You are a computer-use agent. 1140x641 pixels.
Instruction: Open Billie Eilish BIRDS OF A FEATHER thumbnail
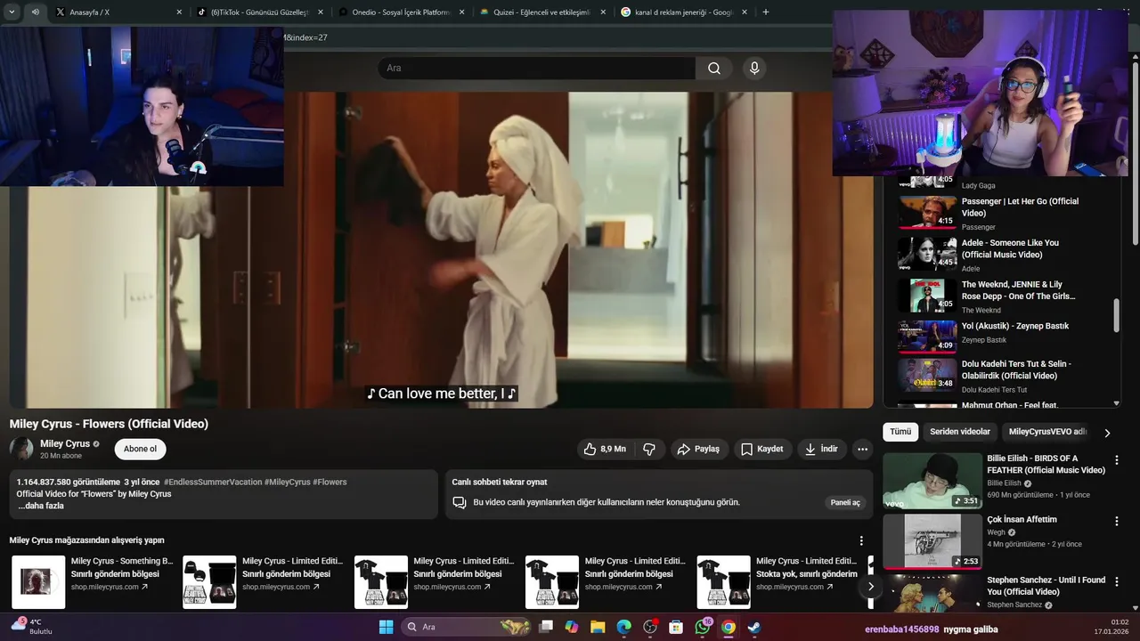coord(932,481)
